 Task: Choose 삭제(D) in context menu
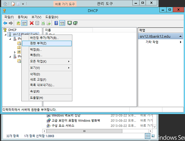point(47,74)
